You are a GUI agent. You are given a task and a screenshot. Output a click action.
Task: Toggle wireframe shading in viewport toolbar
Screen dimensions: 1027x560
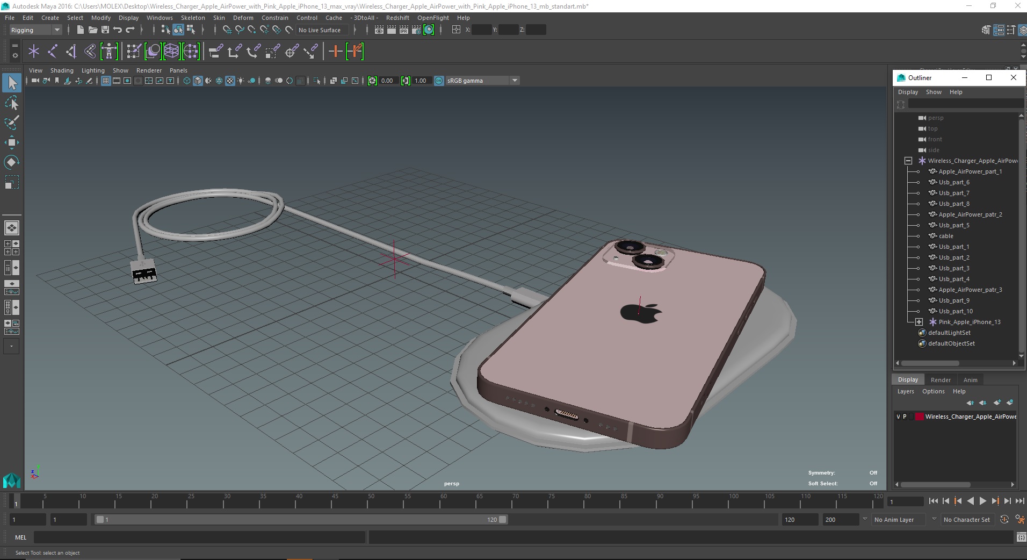coord(187,81)
